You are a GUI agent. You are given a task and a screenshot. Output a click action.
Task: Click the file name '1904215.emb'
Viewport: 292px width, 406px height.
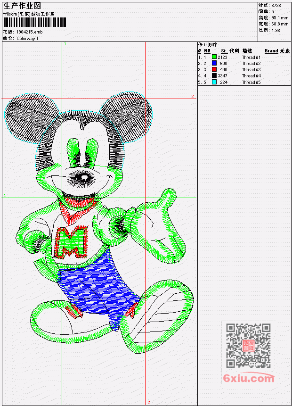point(30,32)
